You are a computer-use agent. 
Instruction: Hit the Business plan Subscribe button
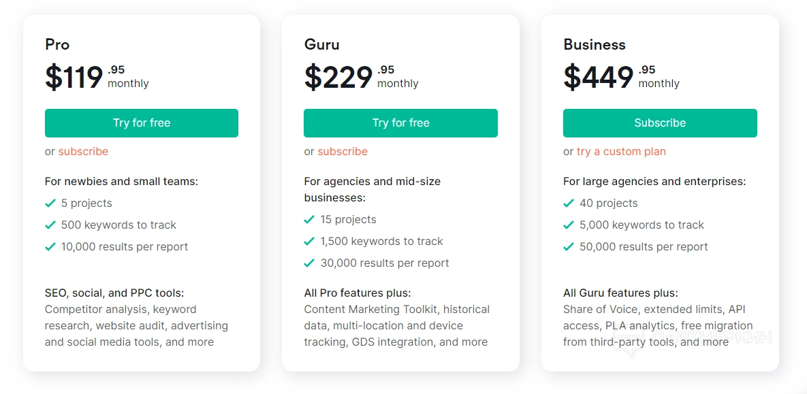[659, 123]
